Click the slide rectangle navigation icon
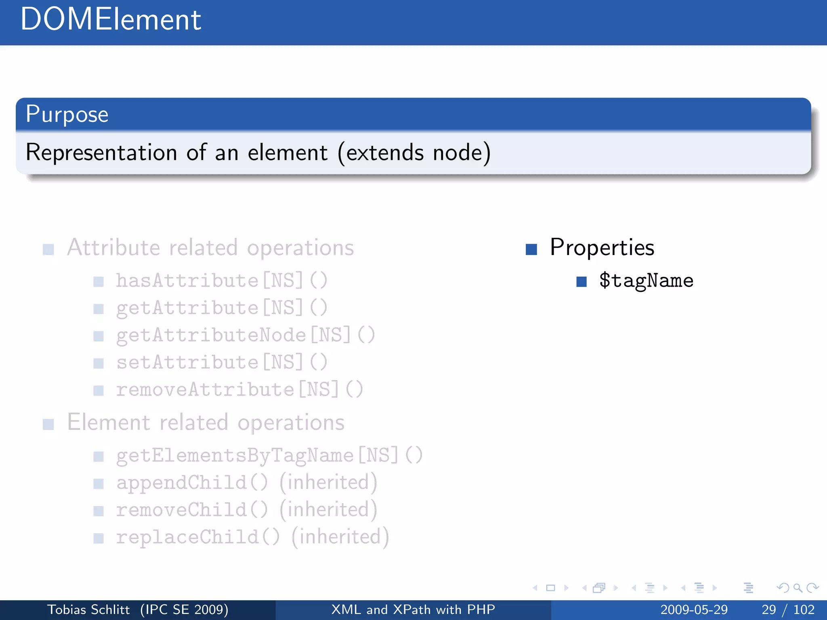The width and height of the screenshot is (827, 620). [x=550, y=588]
